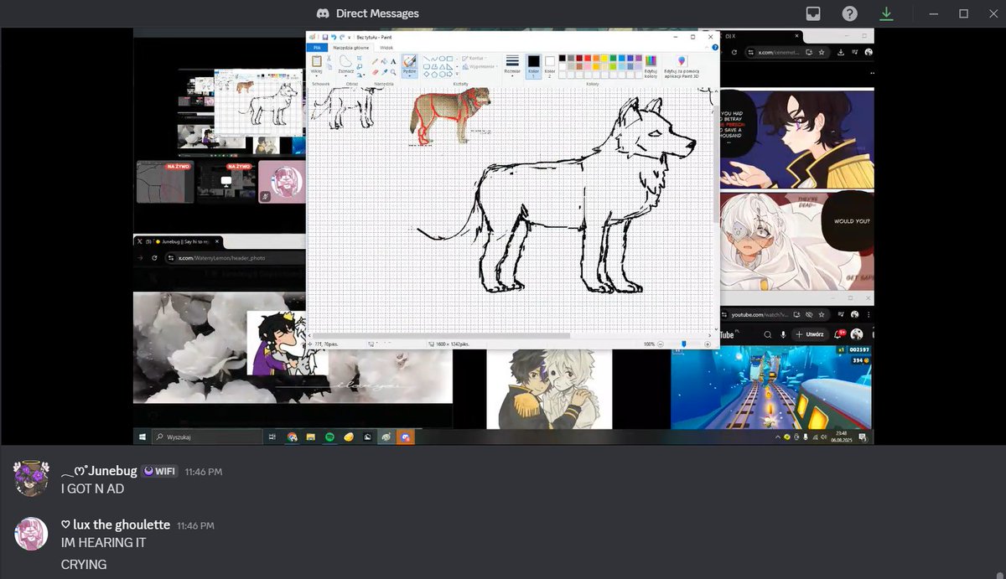
Task: Open the Paint quick access toolbar dropdown
Action: 350,37
